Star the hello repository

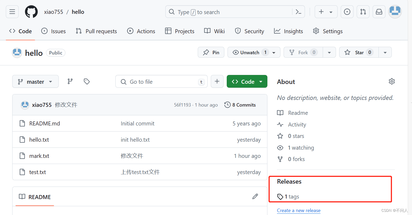coord(359,52)
